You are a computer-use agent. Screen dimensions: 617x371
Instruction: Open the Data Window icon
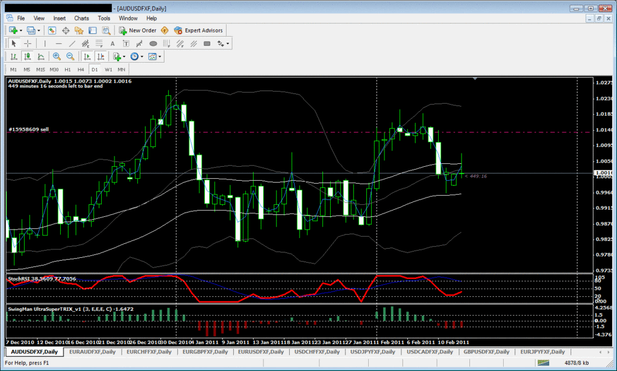point(65,30)
